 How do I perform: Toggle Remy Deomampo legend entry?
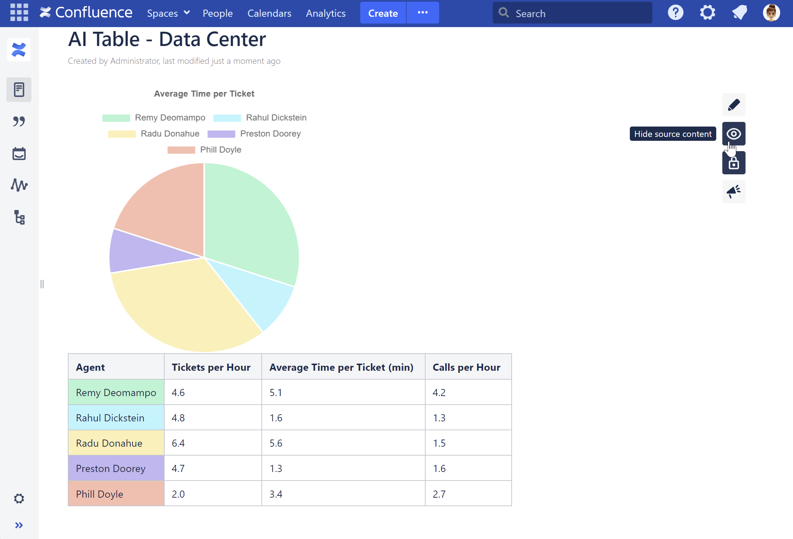pyautogui.click(x=170, y=118)
